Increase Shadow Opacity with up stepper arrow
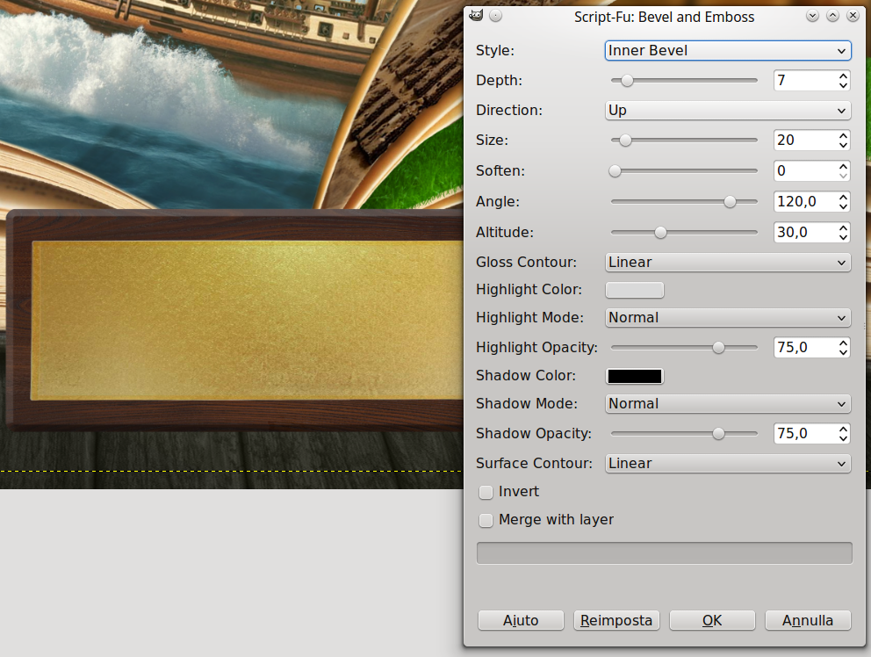Image resolution: width=871 pixels, height=657 pixels. (x=843, y=428)
